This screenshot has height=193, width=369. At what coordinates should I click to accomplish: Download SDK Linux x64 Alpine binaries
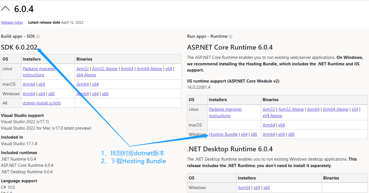click(x=86, y=75)
